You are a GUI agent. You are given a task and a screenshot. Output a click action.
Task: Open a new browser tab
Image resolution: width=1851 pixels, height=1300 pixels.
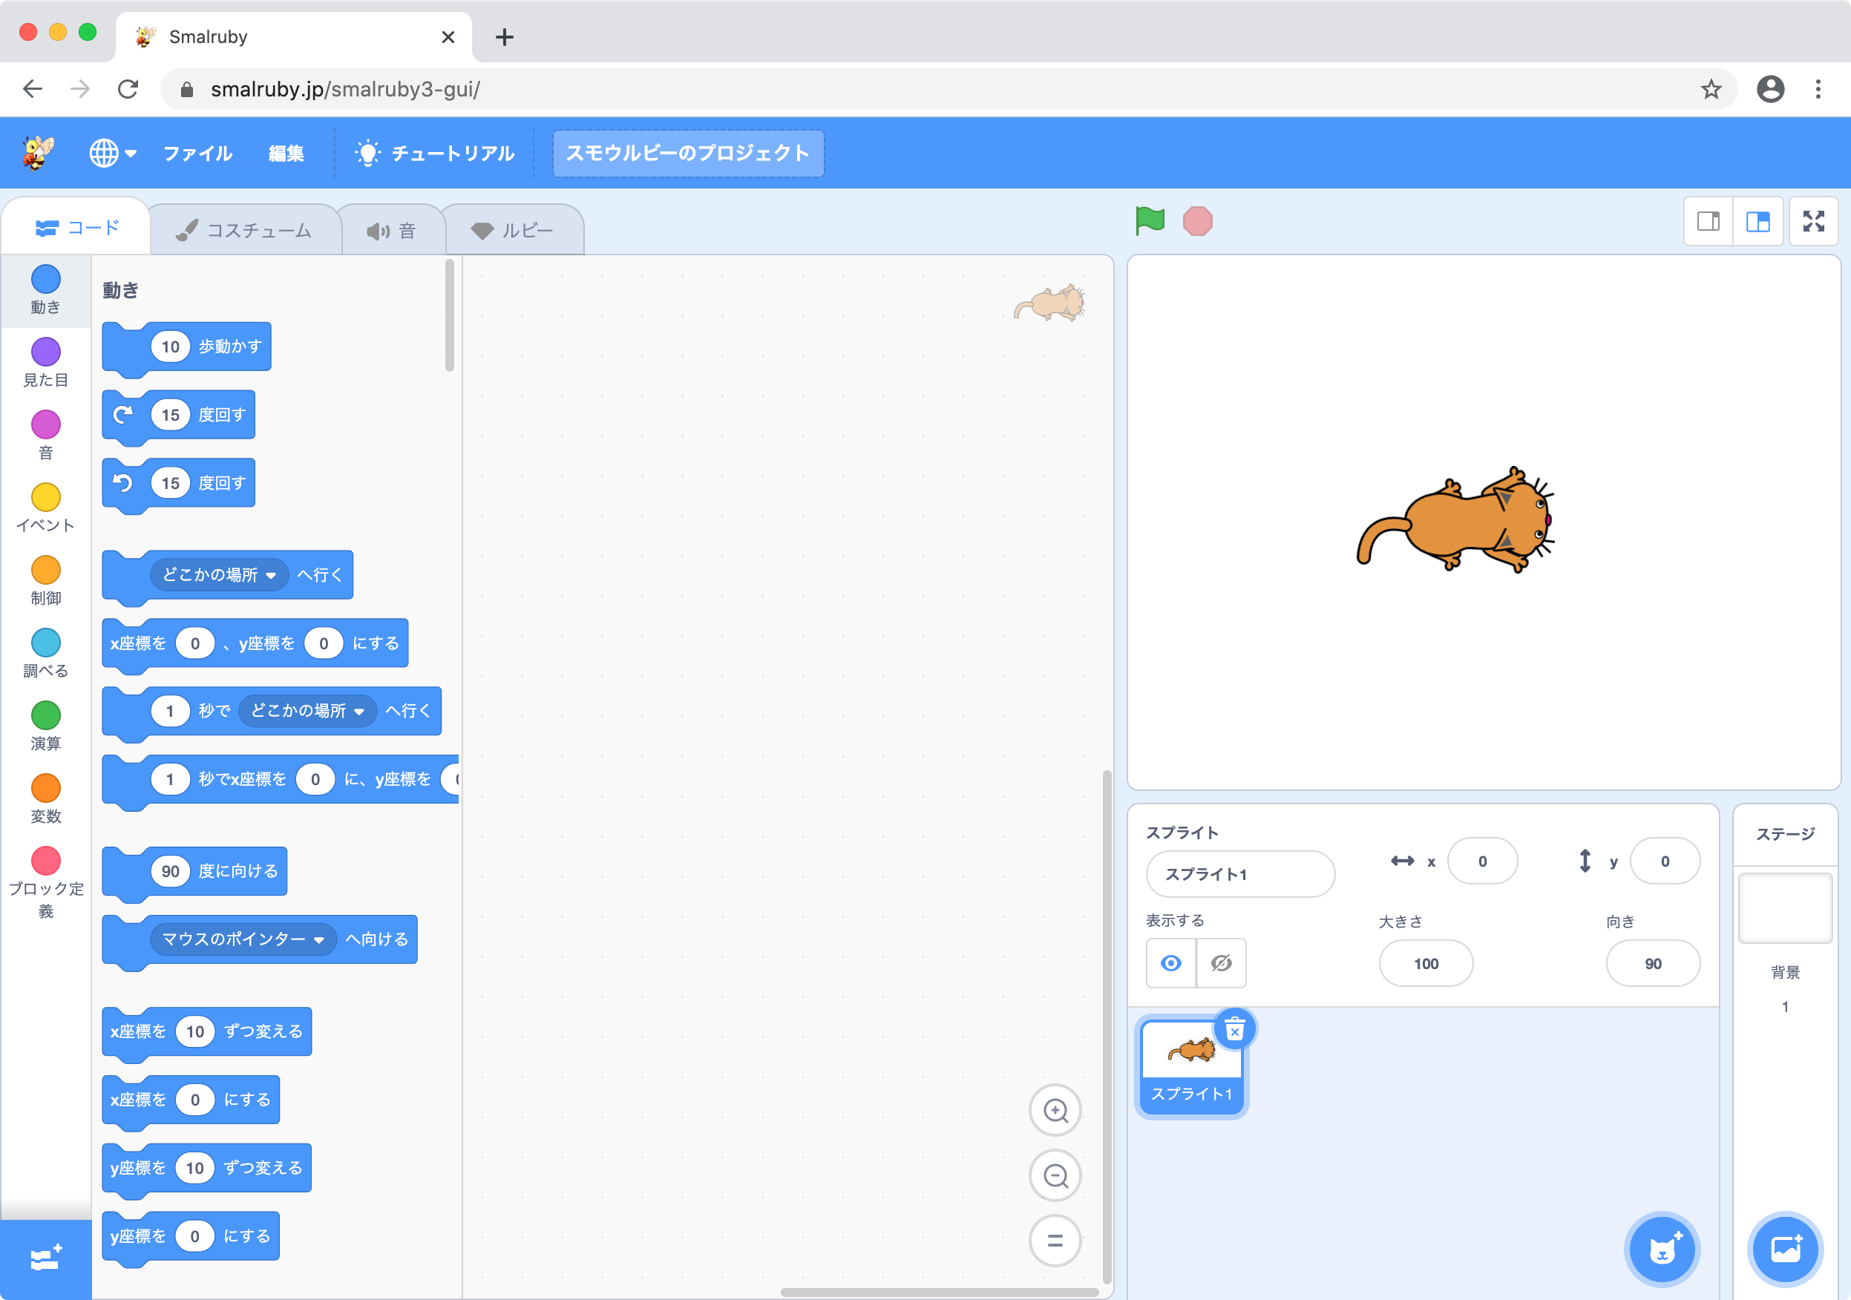pyautogui.click(x=505, y=37)
